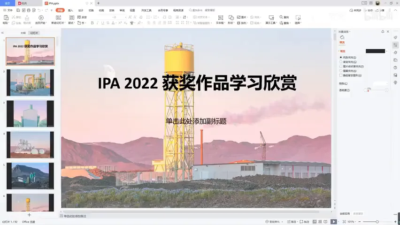Select Pattern fill (图案填充) radio button
Image resolution: width=400 pixels, height=225 pixels.
[341, 71]
